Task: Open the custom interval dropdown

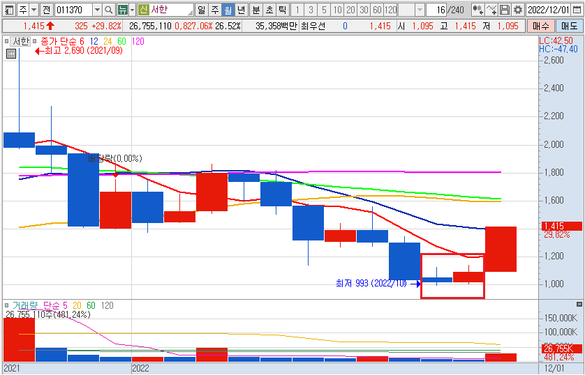Action: tap(420, 10)
